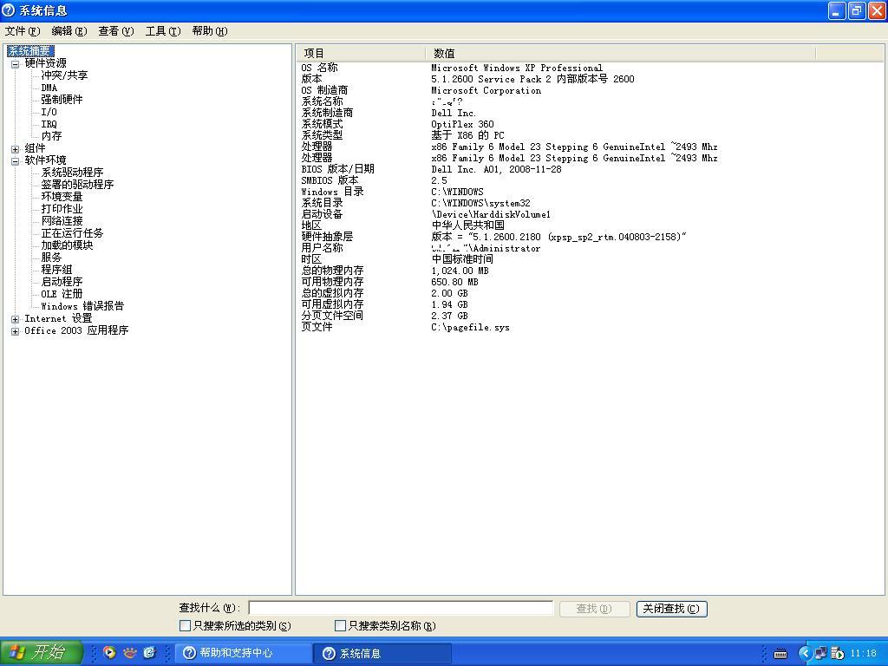
Task: Open the 开始 Start menu
Action: (x=42, y=652)
